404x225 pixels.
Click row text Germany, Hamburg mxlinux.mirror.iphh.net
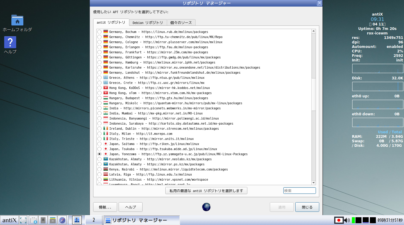click(x=162, y=62)
